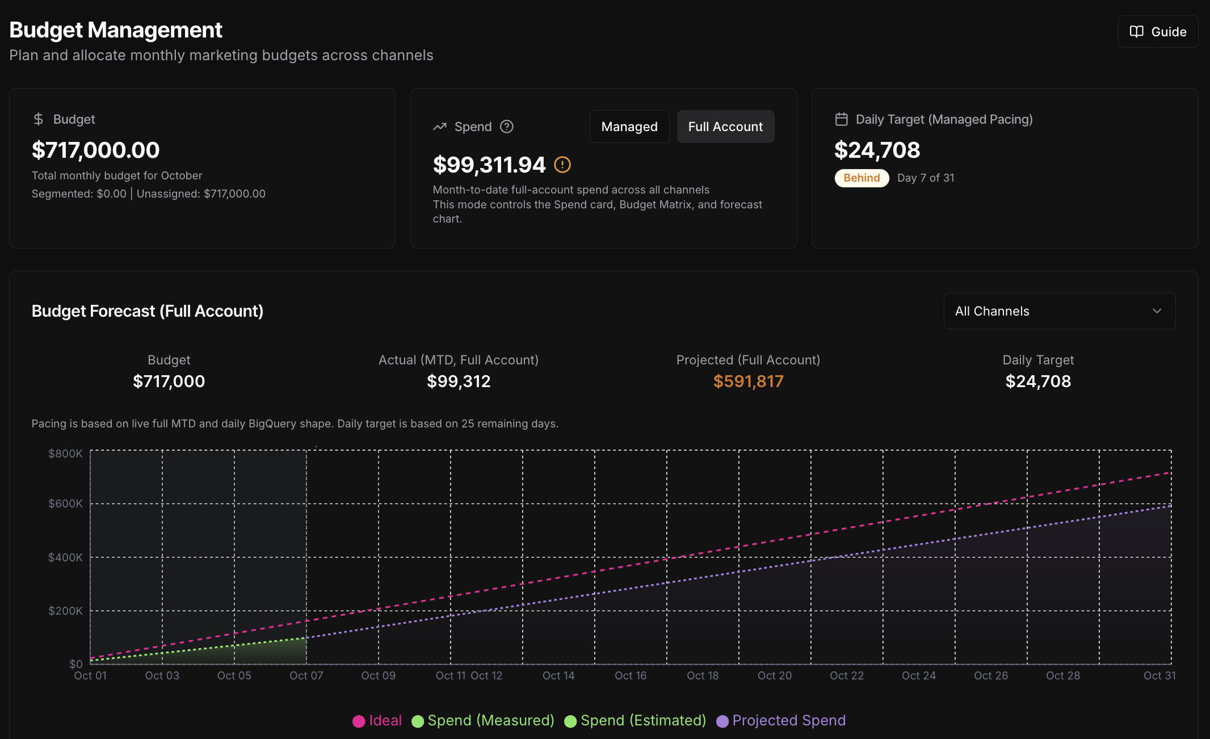
Task: Click the forecast Daily Target value $24,708
Action: (x=1038, y=381)
